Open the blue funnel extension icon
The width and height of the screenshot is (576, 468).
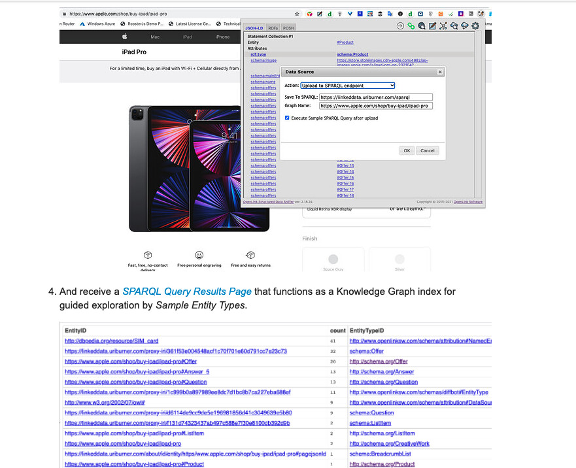click(350, 14)
